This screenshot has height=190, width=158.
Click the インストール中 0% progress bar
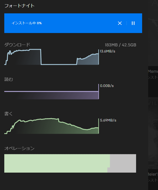point(73,23)
